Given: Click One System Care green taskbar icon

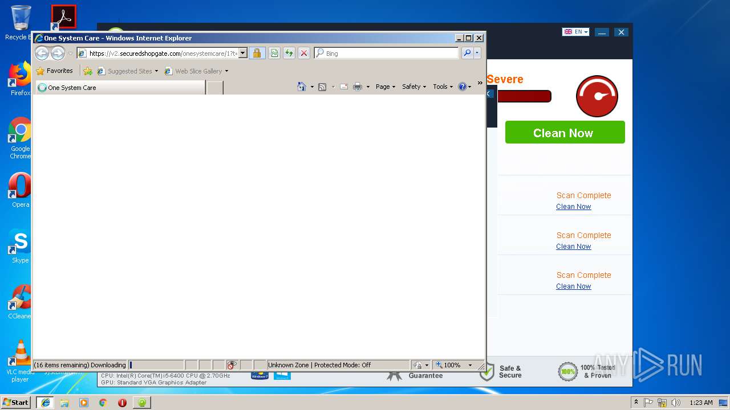Looking at the screenshot, I should [142, 403].
